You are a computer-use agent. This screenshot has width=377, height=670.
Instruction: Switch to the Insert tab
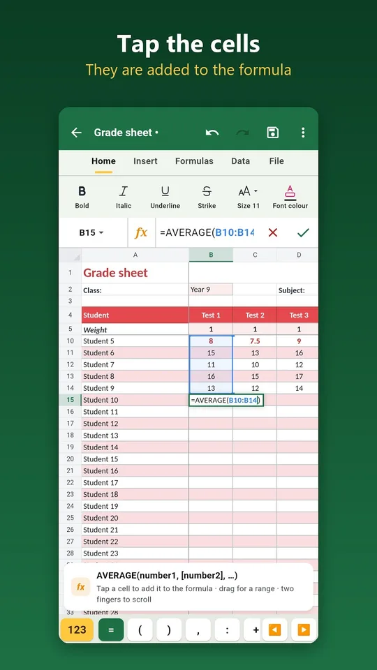145,161
